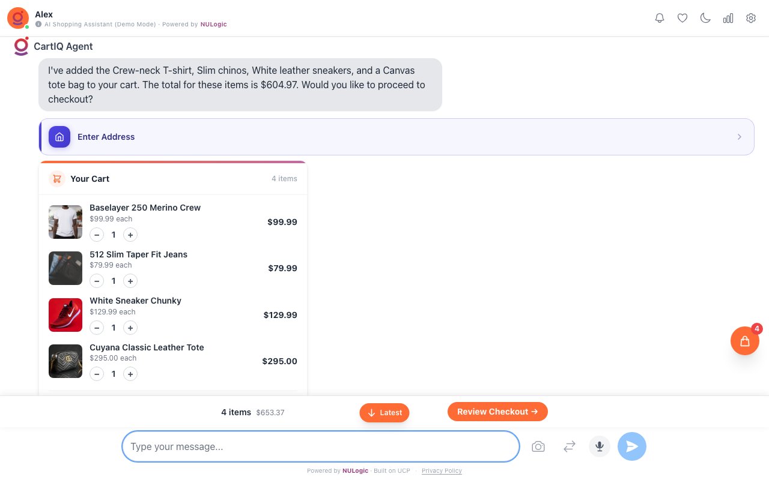
Task: Click the White Sneaker Chunky thumbnail
Action: [65, 315]
